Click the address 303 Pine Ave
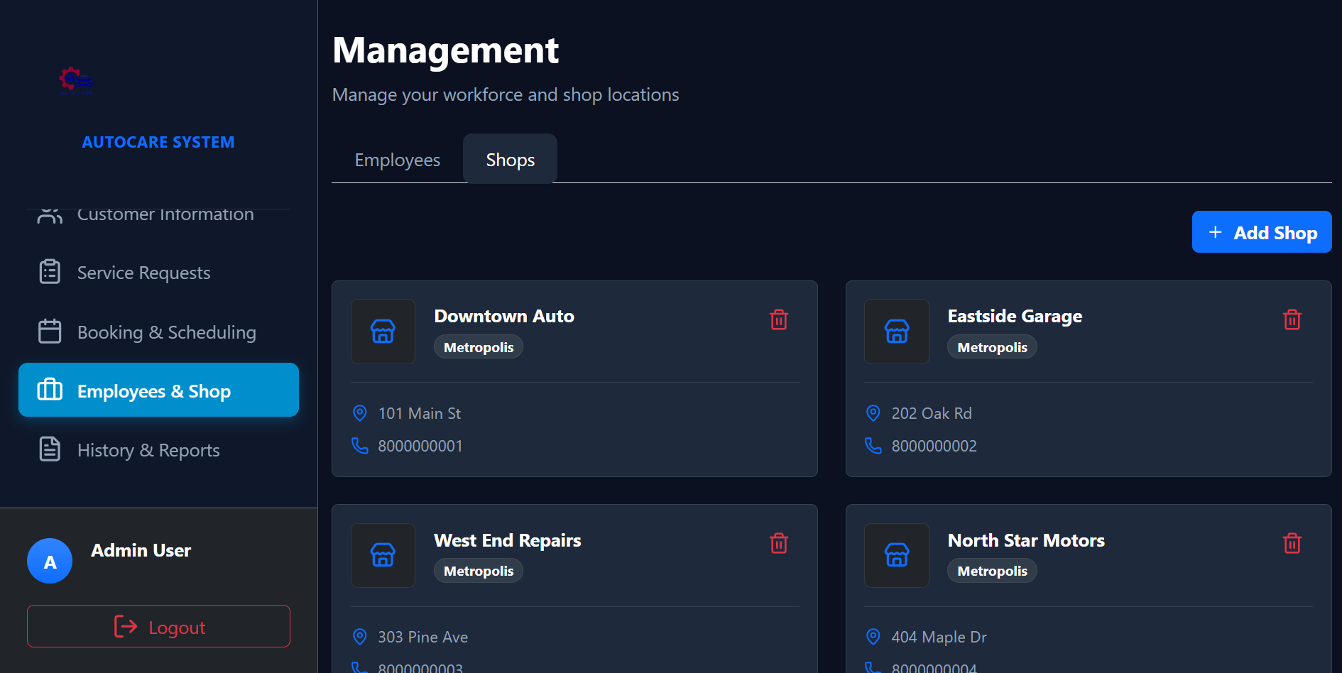 pyautogui.click(x=422, y=637)
